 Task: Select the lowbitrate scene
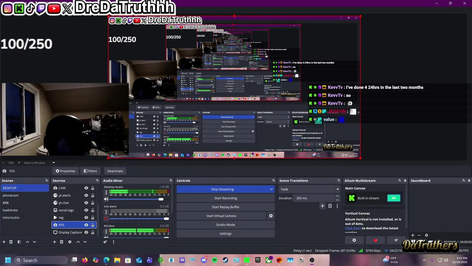click(x=24, y=210)
